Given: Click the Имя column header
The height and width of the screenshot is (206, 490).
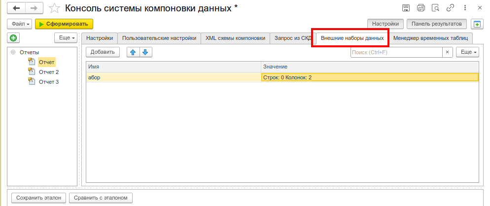Looking at the screenshot, I should 174,67.
